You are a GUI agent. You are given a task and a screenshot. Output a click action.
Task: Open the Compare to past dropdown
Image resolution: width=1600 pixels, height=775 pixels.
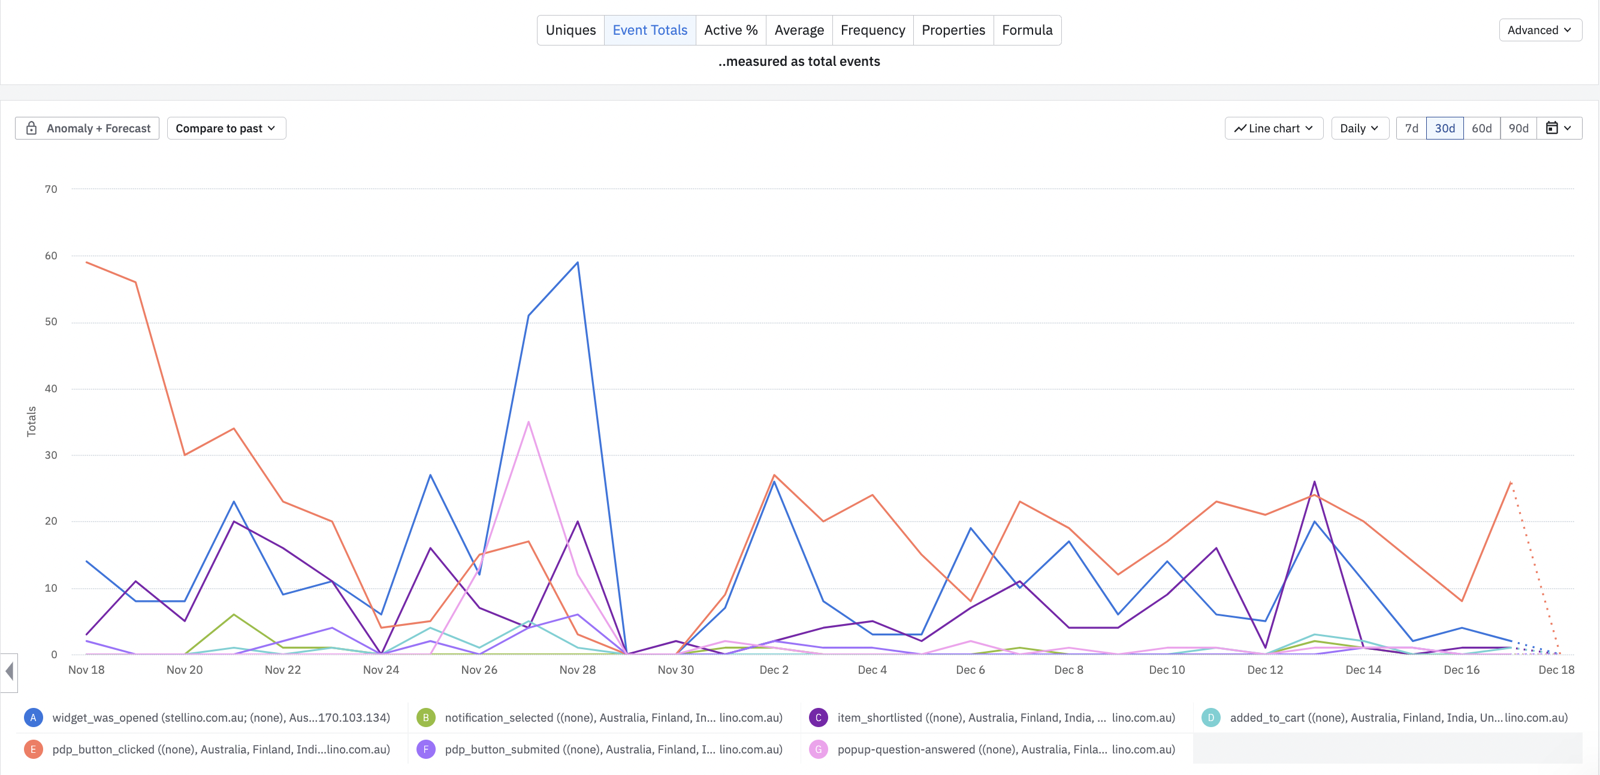pyautogui.click(x=226, y=128)
